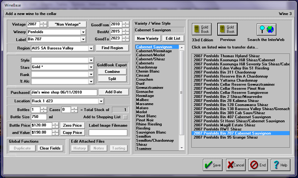
Task: Click GoldBook Export Combine button
Action: click(x=112, y=72)
